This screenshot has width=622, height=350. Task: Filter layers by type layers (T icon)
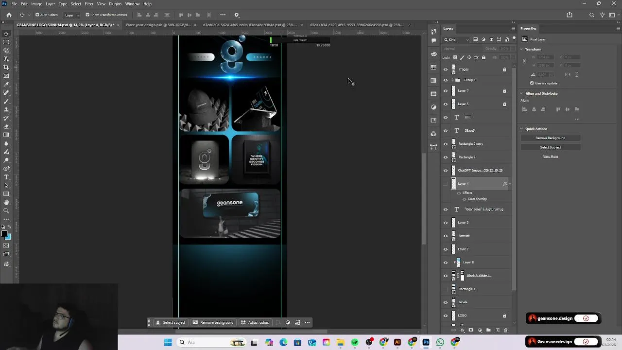pyautogui.click(x=491, y=39)
